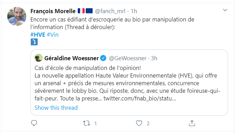Viewport: 235px width, 134px height.
Task: Open the tweet options chevron menu
Action: [225, 10]
